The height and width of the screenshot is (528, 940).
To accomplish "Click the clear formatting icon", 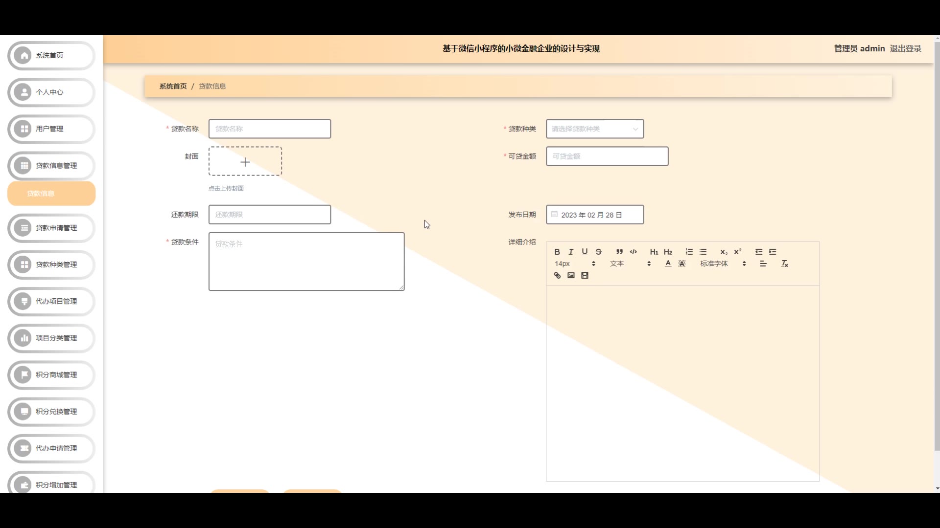I will coord(784,264).
